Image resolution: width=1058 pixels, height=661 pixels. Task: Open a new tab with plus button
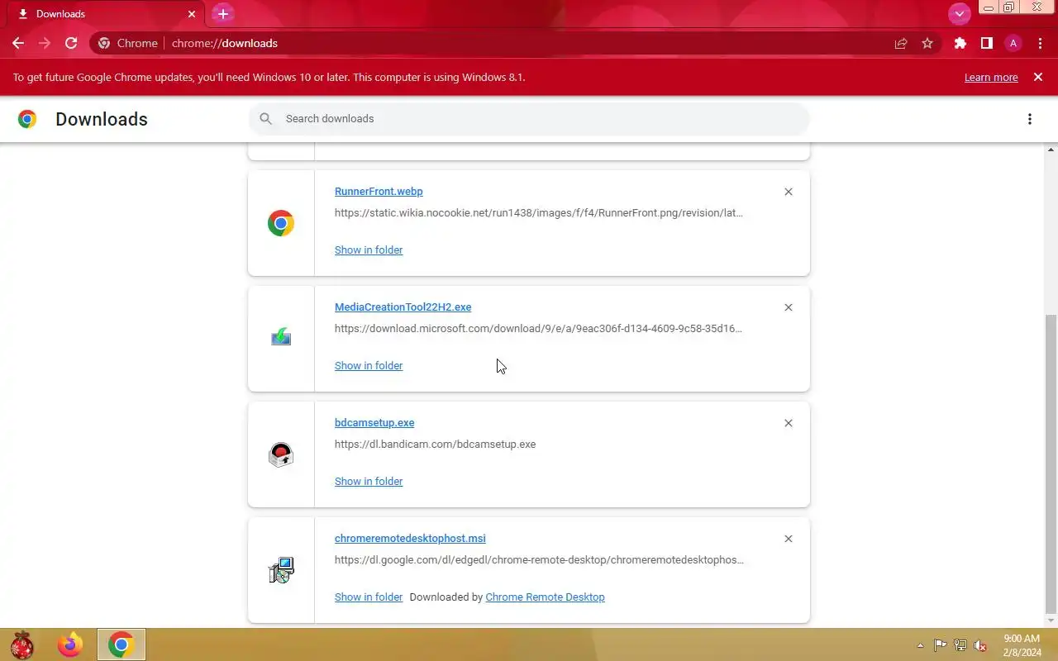(222, 14)
